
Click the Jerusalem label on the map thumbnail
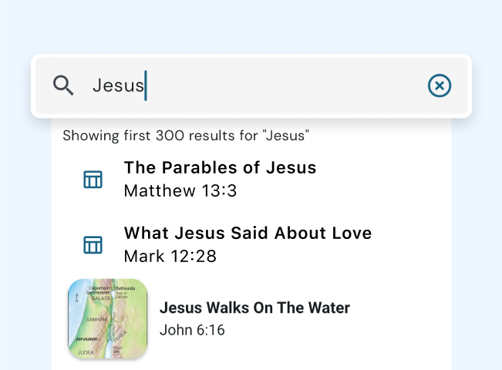point(87,339)
